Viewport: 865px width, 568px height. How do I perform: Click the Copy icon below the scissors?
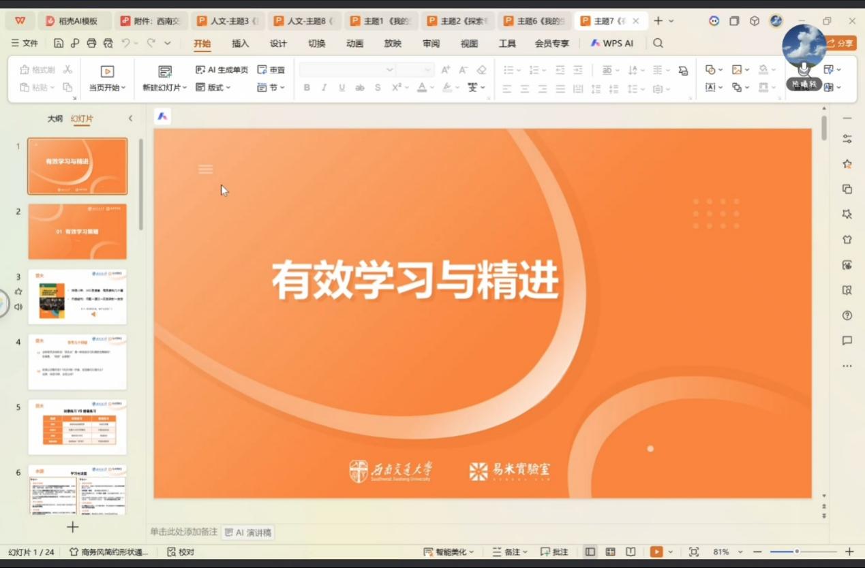coord(67,87)
